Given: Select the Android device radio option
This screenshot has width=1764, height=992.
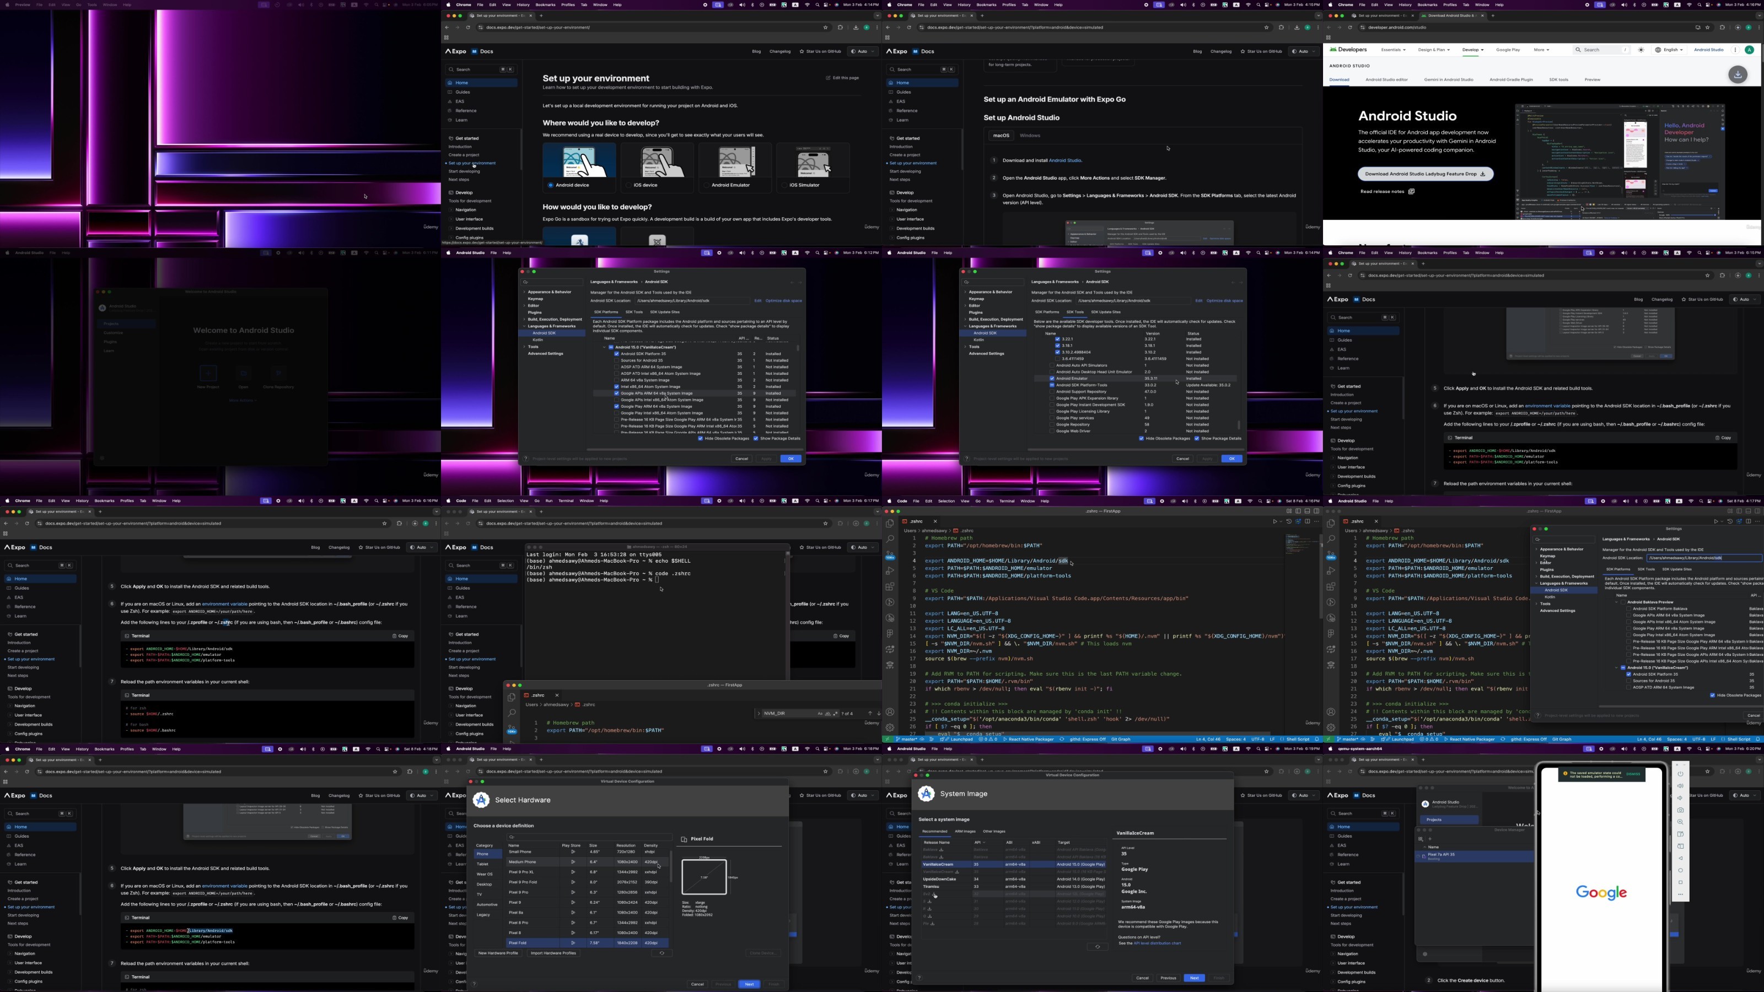Looking at the screenshot, I should [551, 186].
